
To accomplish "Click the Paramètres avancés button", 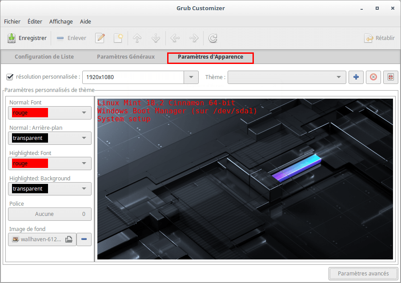I will [363, 274].
